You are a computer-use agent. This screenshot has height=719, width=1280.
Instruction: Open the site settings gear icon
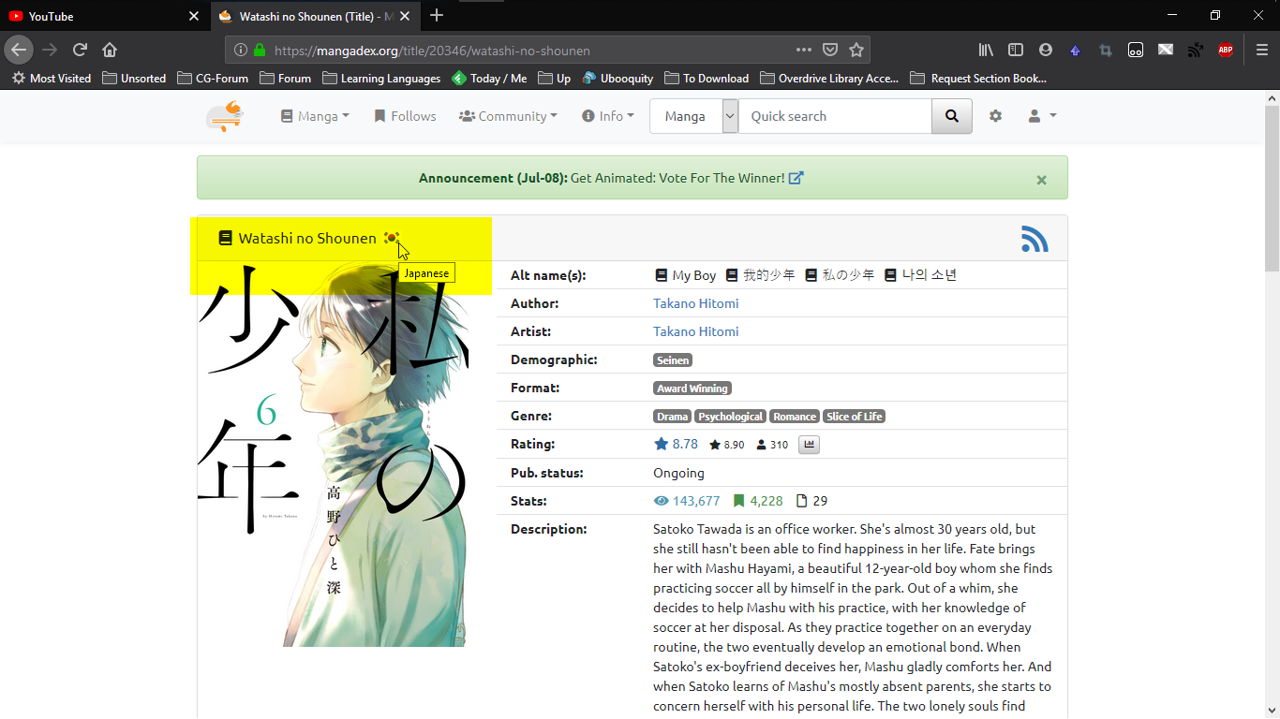tap(995, 116)
